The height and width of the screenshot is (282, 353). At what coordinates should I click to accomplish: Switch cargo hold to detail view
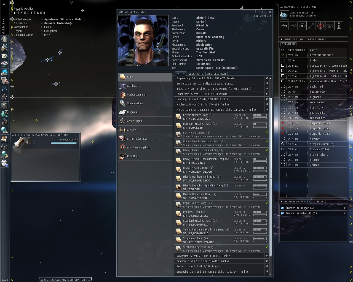[30, 142]
